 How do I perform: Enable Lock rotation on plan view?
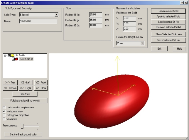[4, 107]
